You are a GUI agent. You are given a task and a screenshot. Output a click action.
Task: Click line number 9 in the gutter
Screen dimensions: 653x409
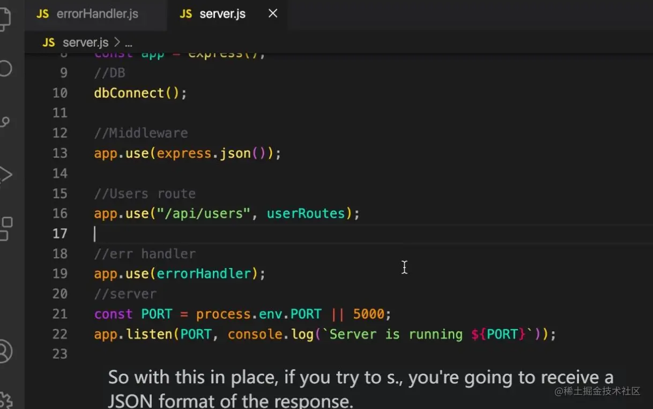(x=64, y=72)
